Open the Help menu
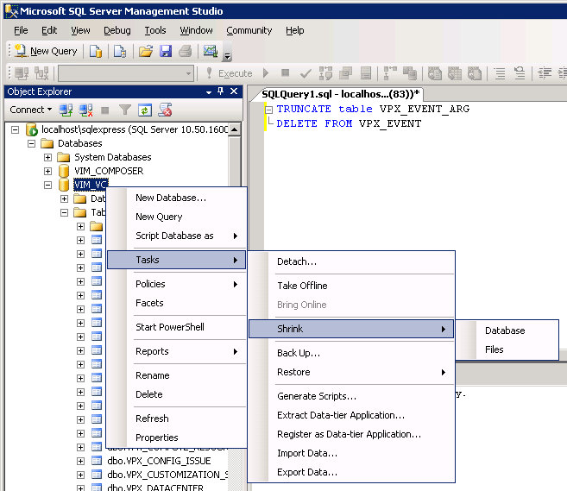The image size is (567, 491). tap(294, 30)
